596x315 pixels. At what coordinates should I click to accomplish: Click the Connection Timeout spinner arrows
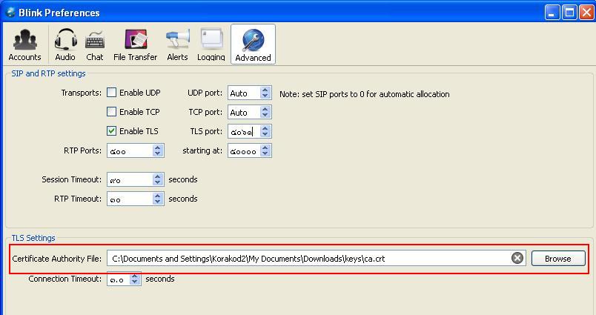135,279
